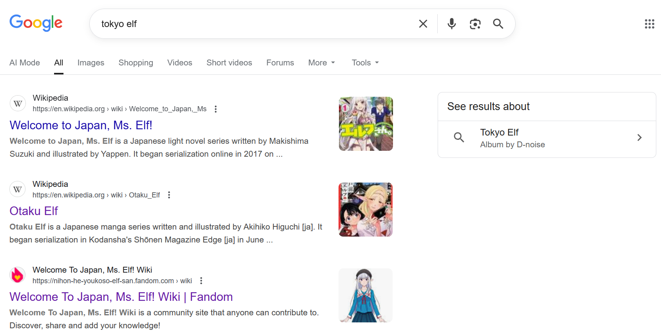661x331 pixels.
Task: Open the More search filters dropdown
Action: point(322,63)
